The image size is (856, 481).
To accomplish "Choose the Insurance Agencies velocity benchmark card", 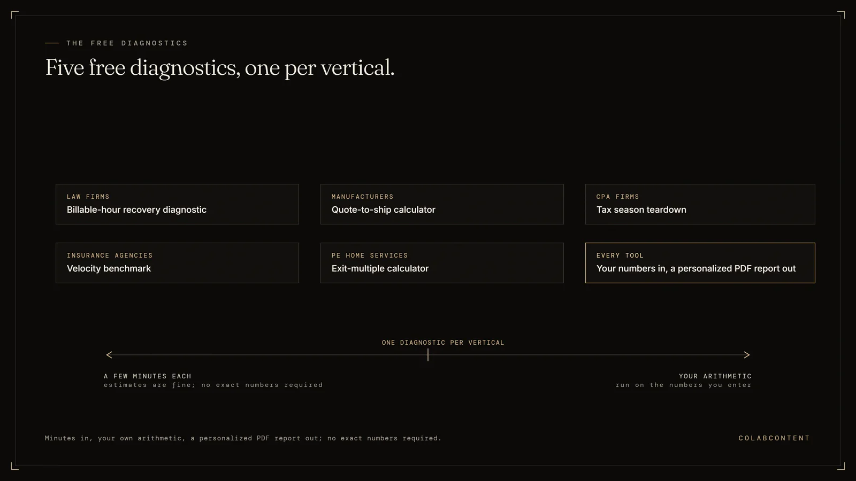I will click(x=177, y=263).
